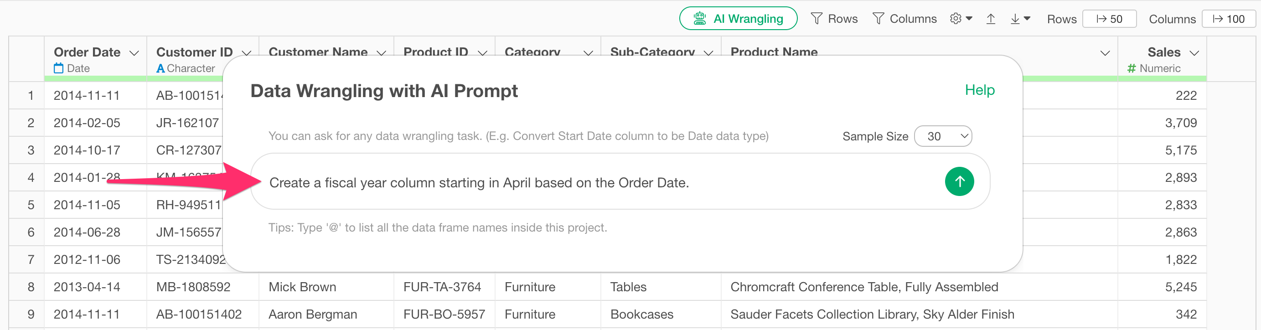Expand the Order Date column menu
Viewport: 1261px width, 330px height.
[134, 53]
